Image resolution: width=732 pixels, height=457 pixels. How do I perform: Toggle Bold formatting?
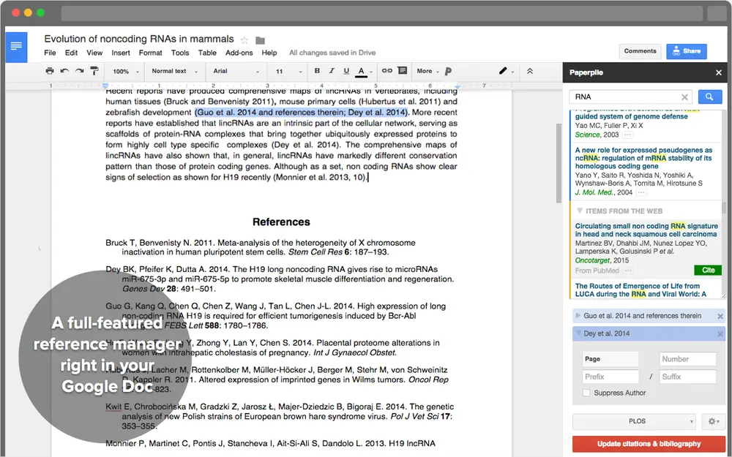pos(318,71)
